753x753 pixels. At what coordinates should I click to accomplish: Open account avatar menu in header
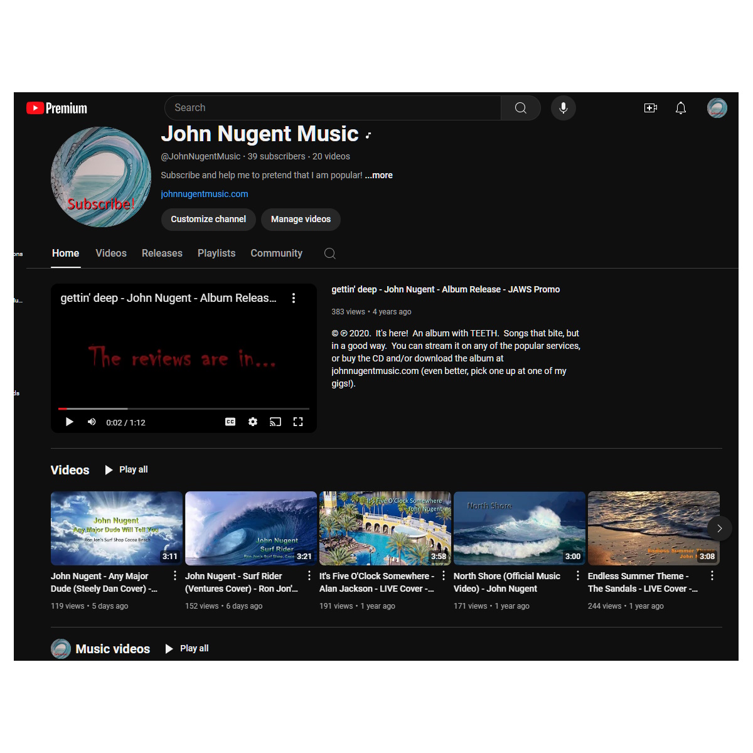(x=717, y=108)
